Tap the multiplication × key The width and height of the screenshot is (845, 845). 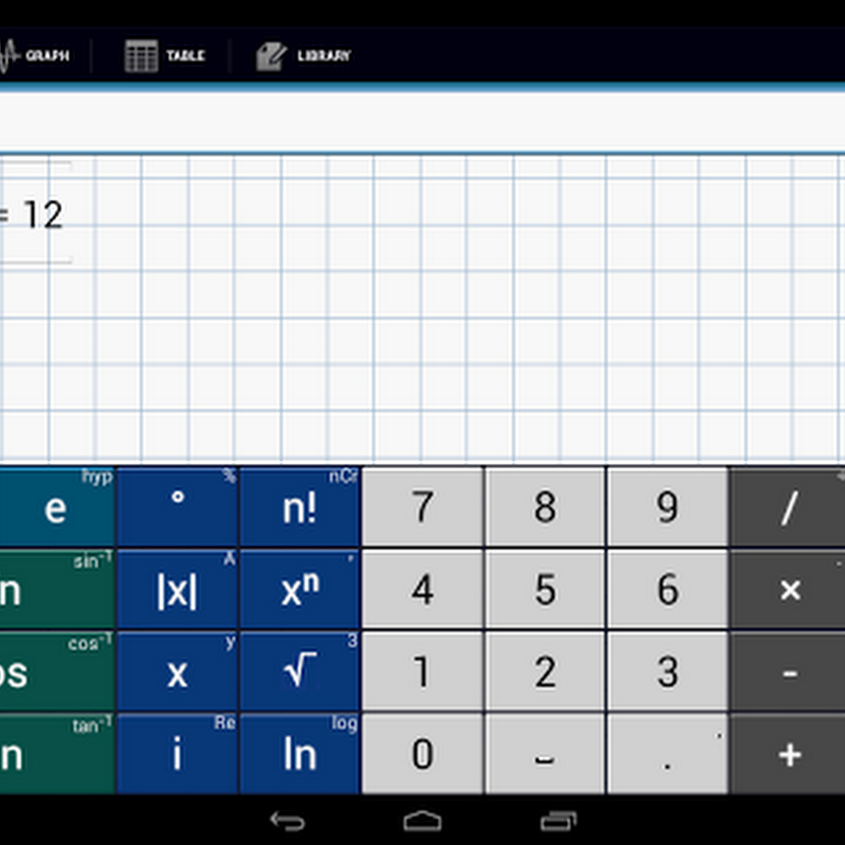point(788,590)
